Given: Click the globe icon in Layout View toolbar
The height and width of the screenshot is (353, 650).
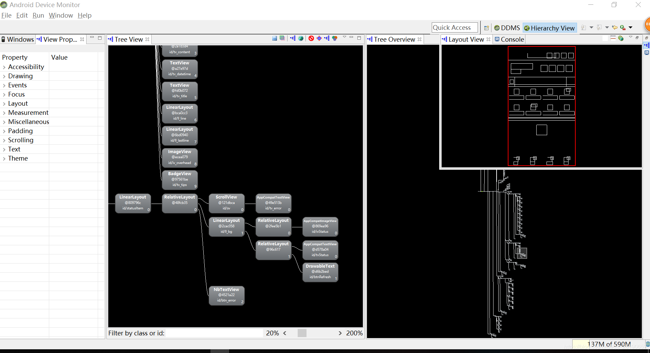Looking at the screenshot, I should point(621,38).
